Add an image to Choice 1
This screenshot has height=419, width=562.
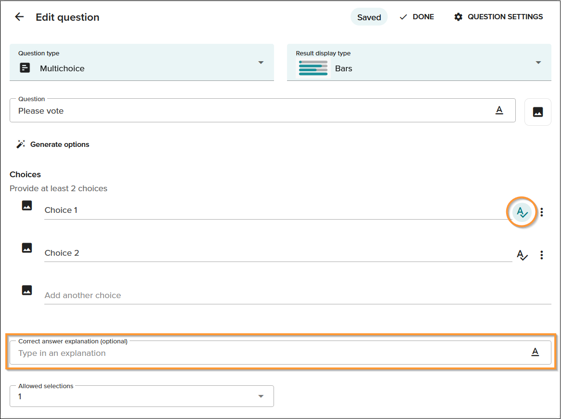point(27,205)
